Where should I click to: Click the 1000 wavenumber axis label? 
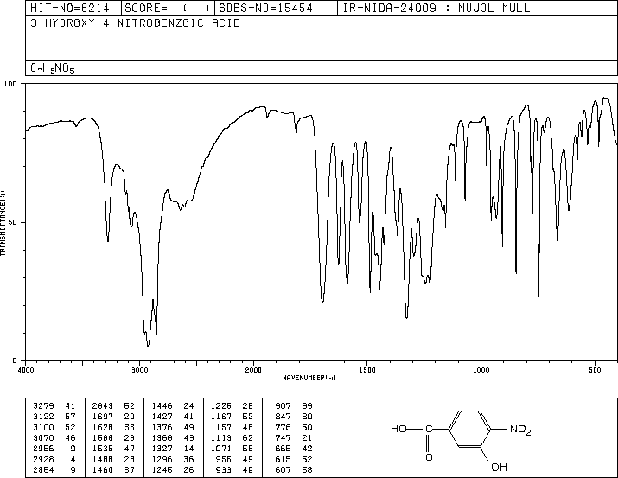coord(481,370)
